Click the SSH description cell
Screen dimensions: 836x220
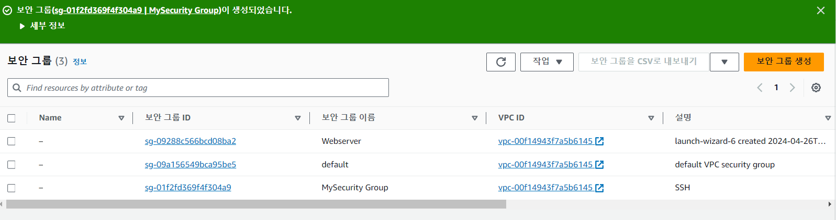click(x=683, y=188)
